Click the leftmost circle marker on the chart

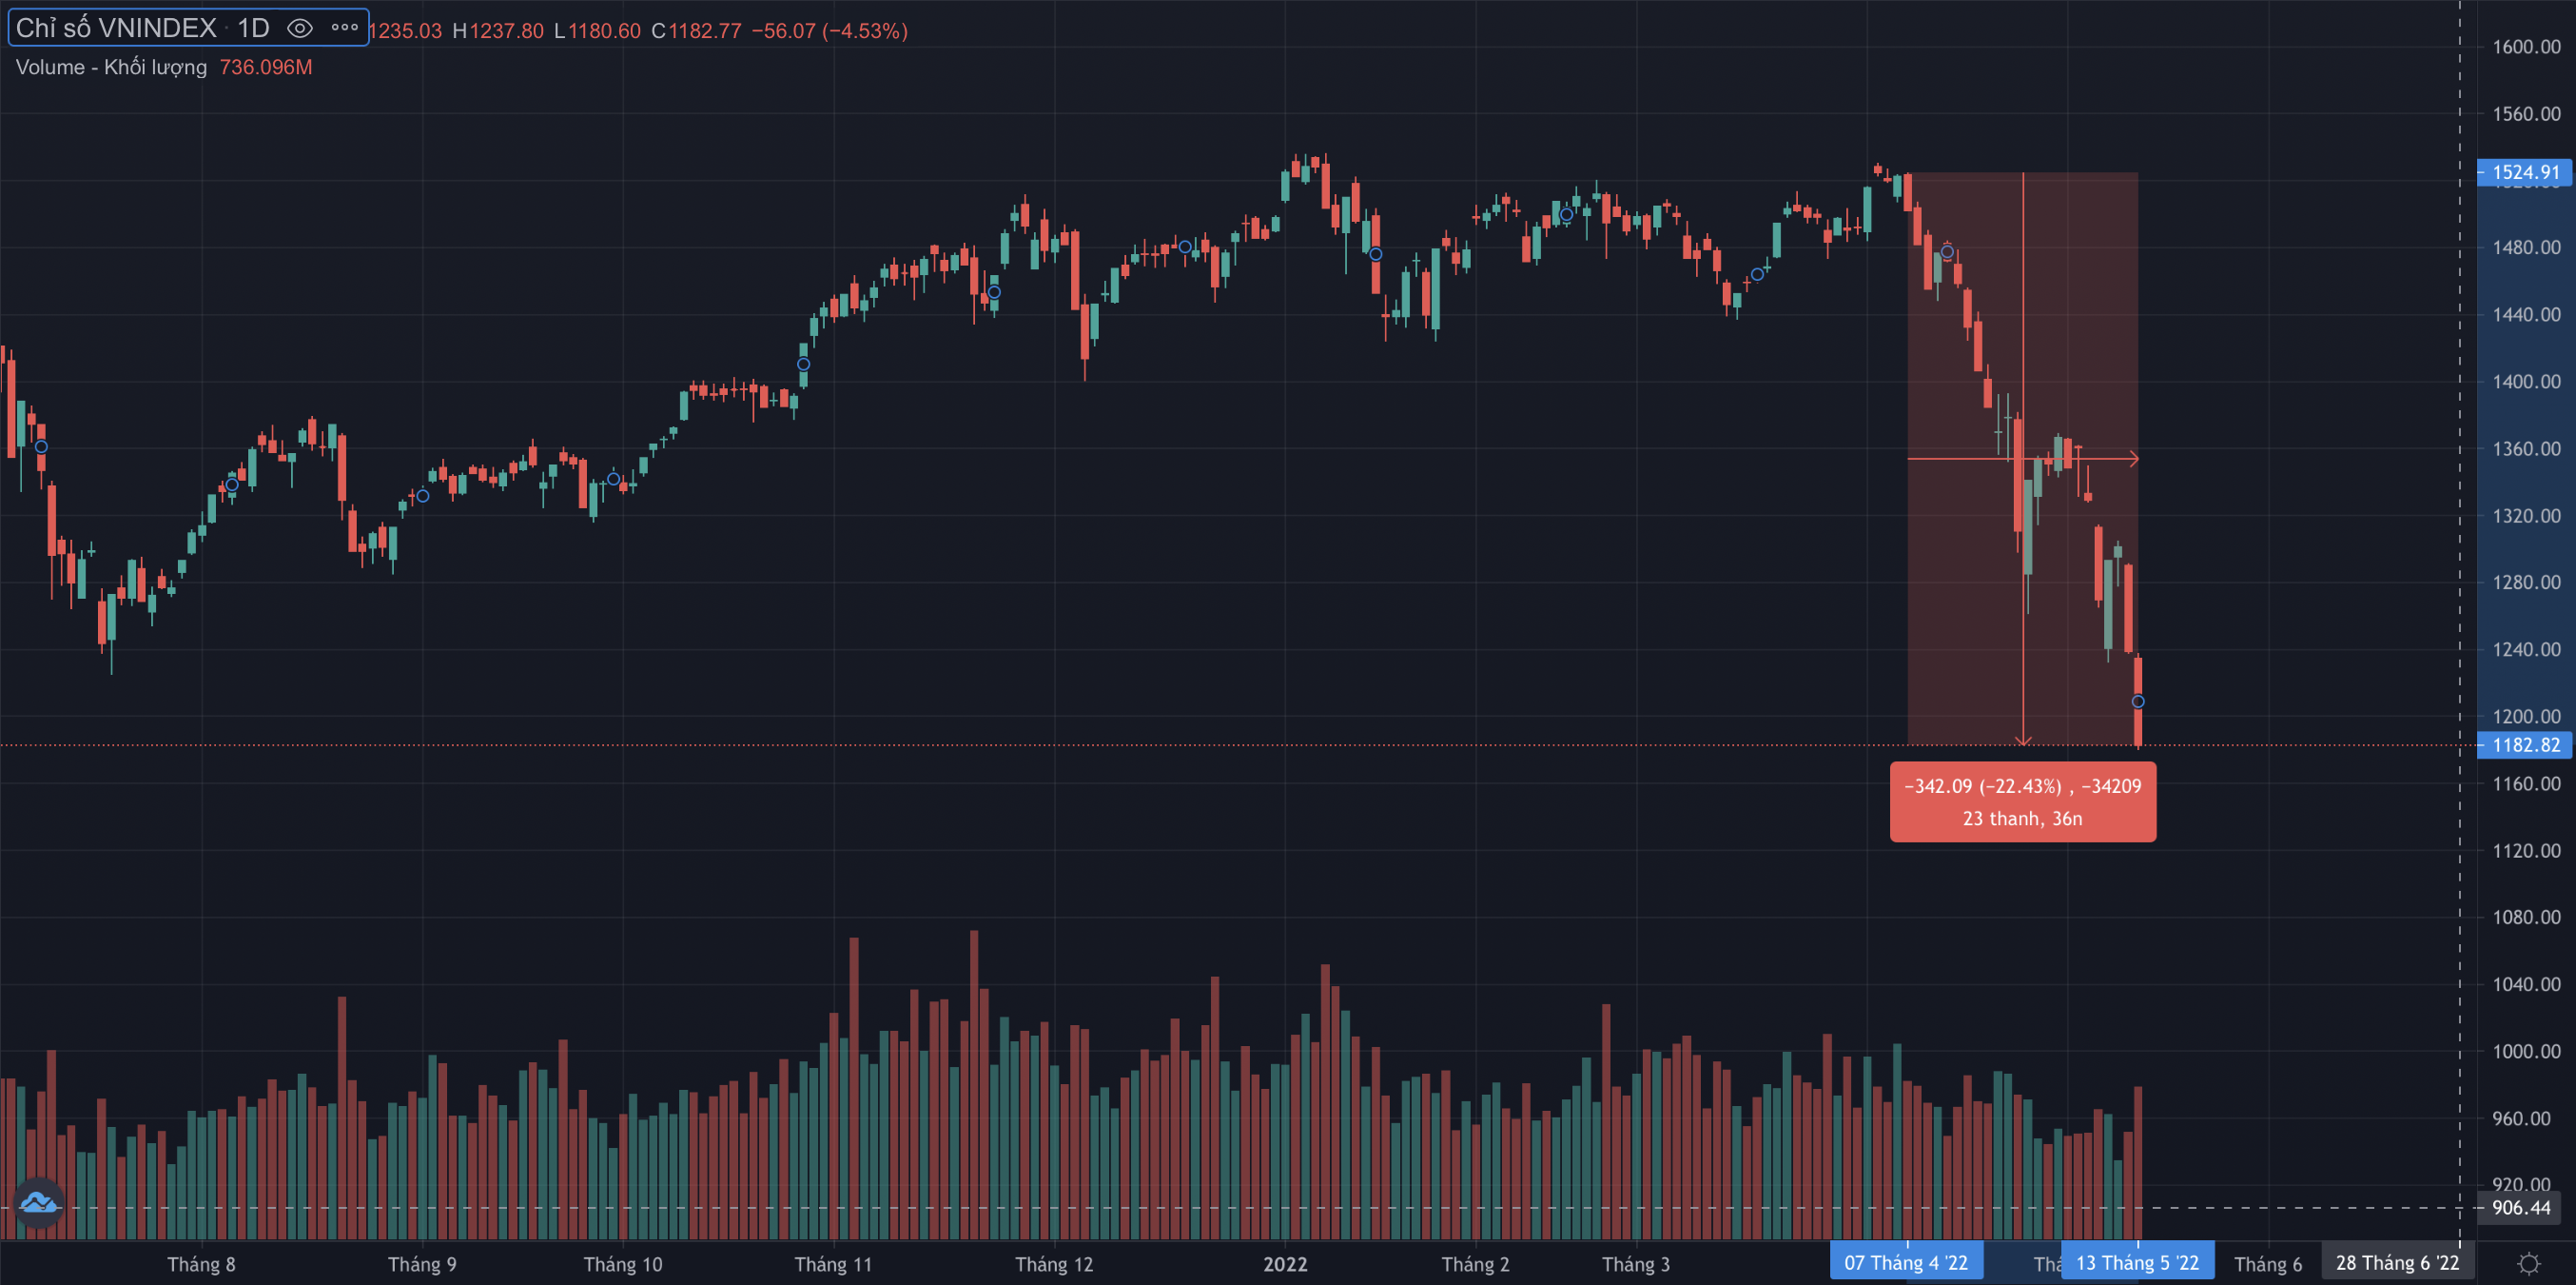(41, 446)
